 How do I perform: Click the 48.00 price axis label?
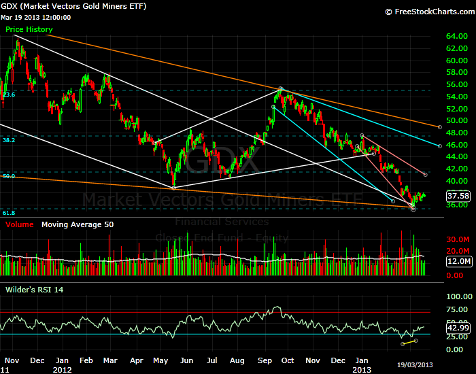click(x=457, y=133)
